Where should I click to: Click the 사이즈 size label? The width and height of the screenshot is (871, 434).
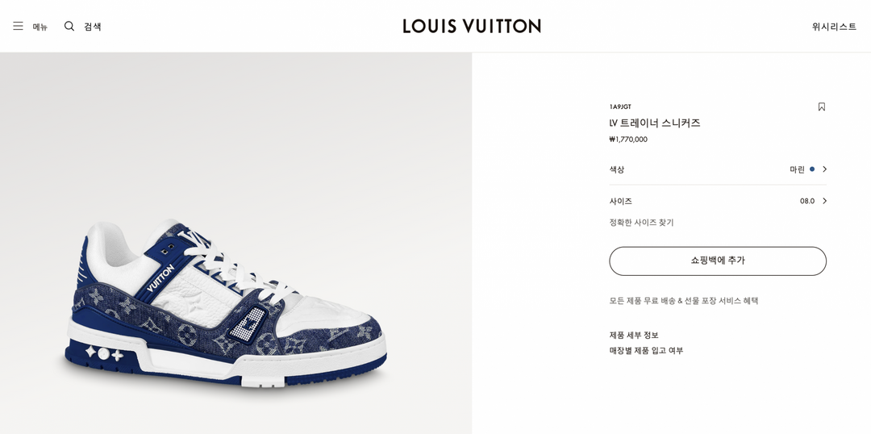pyautogui.click(x=620, y=201)
